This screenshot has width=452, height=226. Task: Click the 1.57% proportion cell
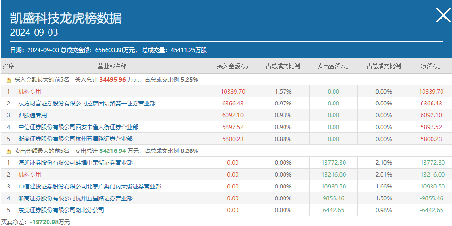coord(283,92)
